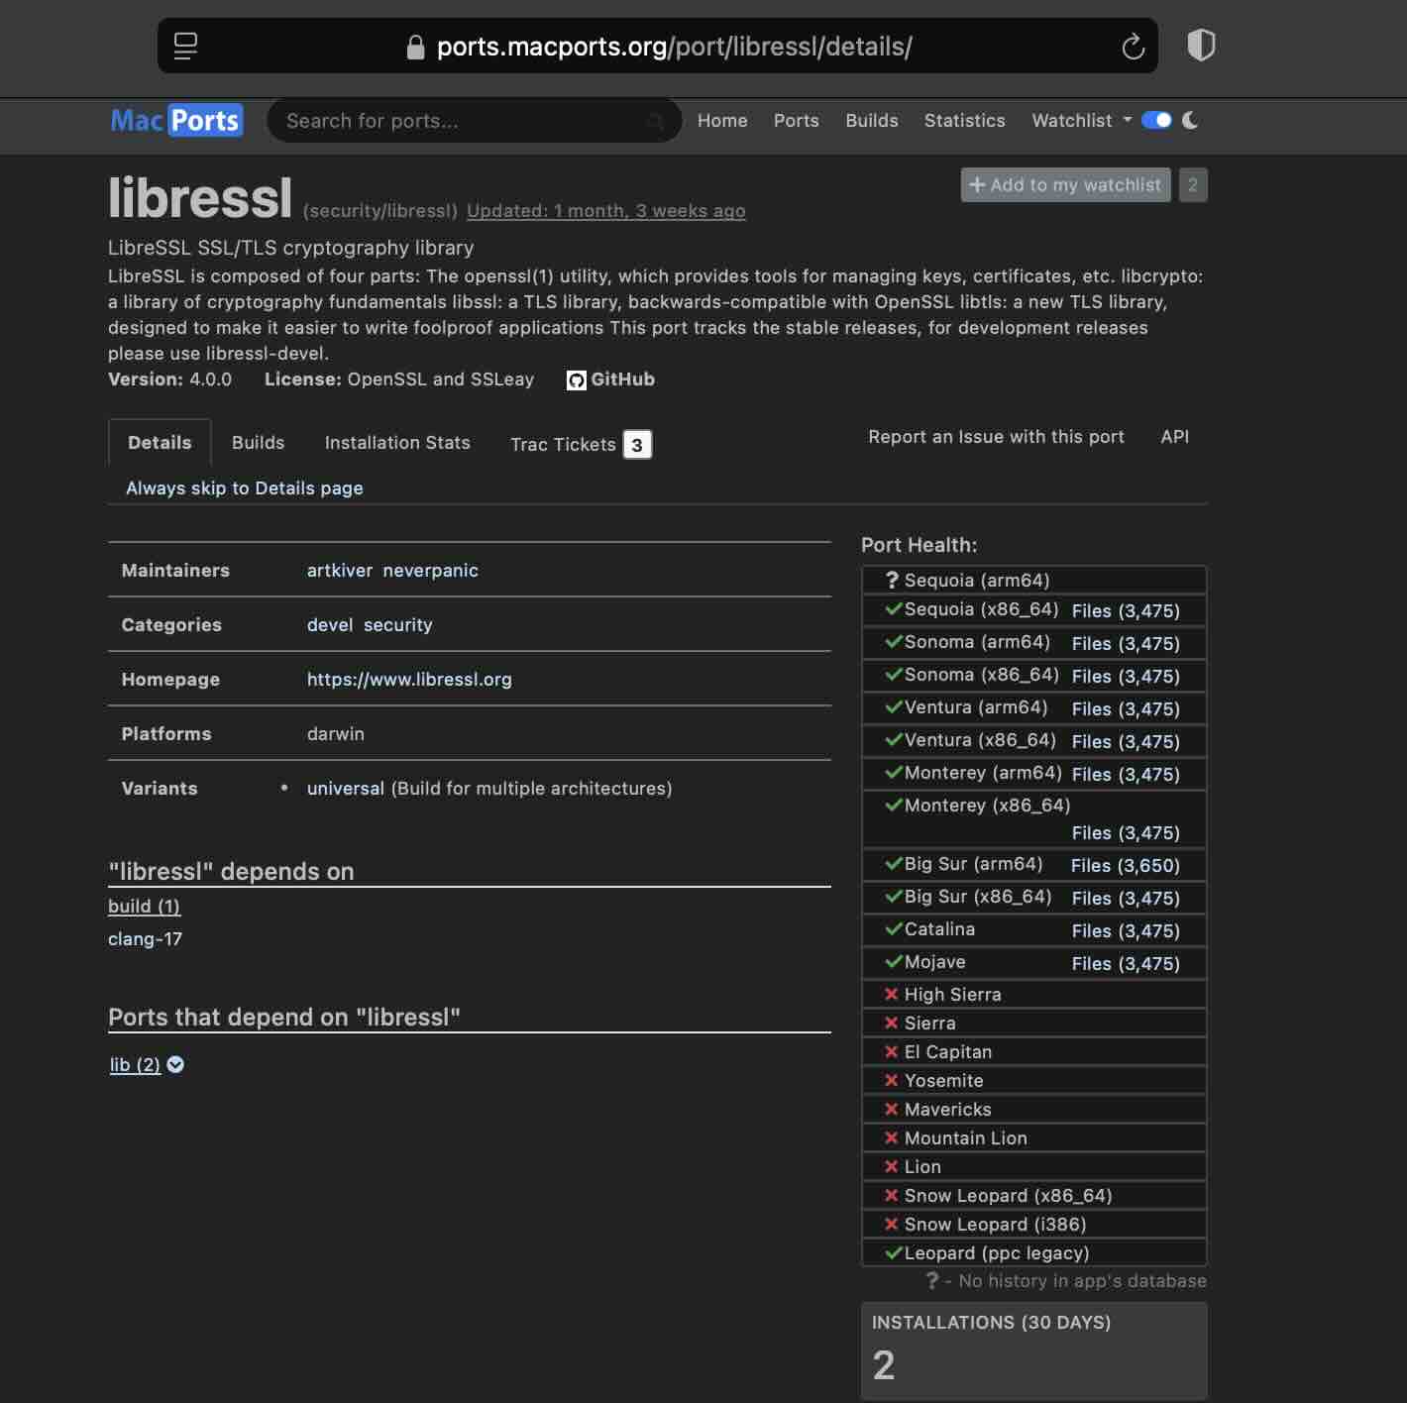Open the Builds navigation item

872,121
